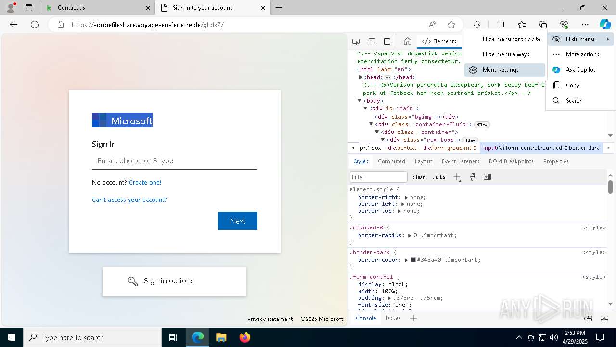Screen dimensions: 616x347
Task: Collapse the container-fluid div node
Action: [x=371, y=124]
